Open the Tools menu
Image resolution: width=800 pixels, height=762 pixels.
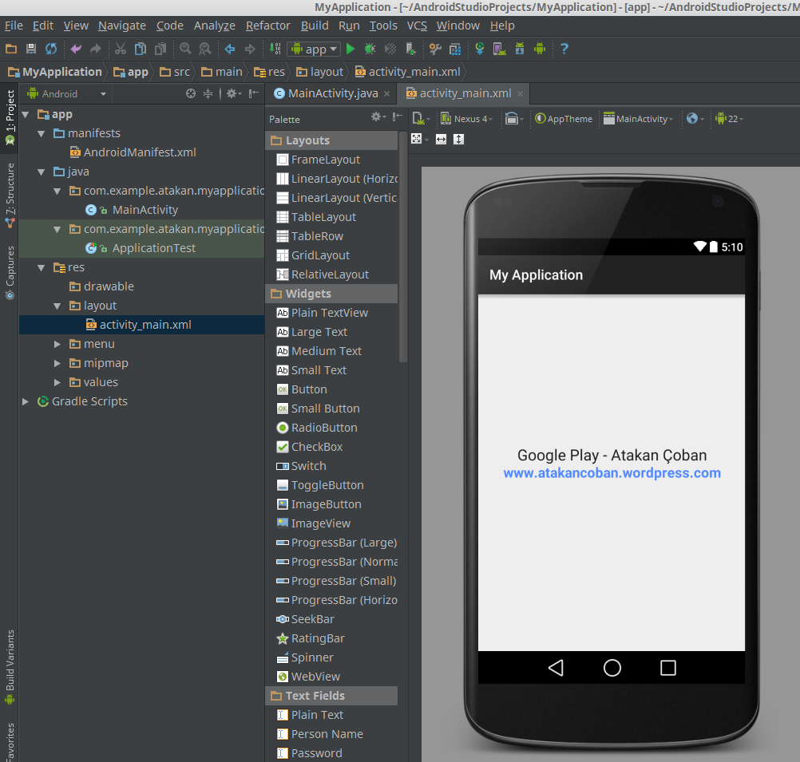pyautogui.click(x=383, y=26)
